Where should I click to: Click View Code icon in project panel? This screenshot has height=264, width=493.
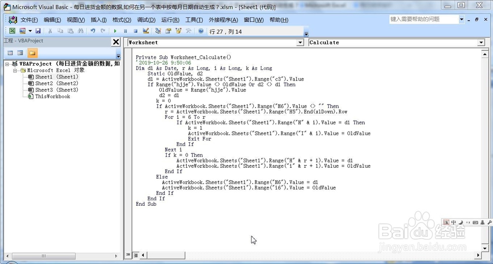point(10,53)
